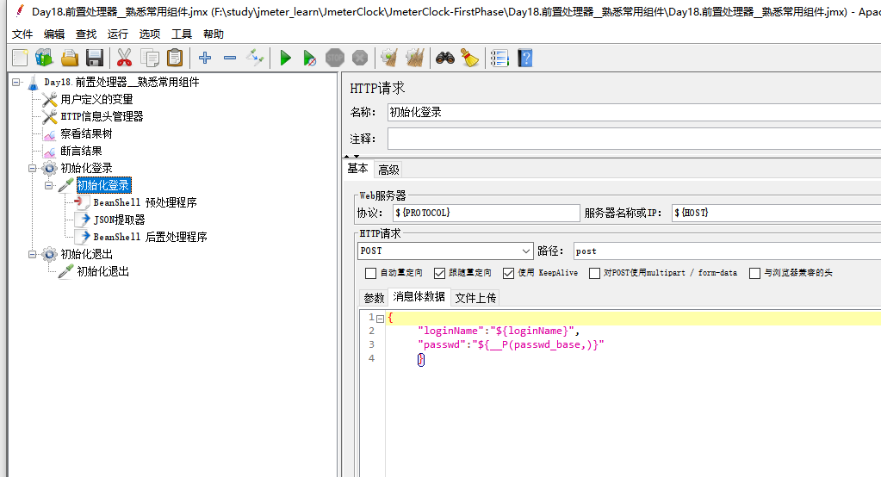This screenshot has height=477, width=881.
Task: Click the 协议 field with ${PROTOCOL}
Action: click(486, 213)
